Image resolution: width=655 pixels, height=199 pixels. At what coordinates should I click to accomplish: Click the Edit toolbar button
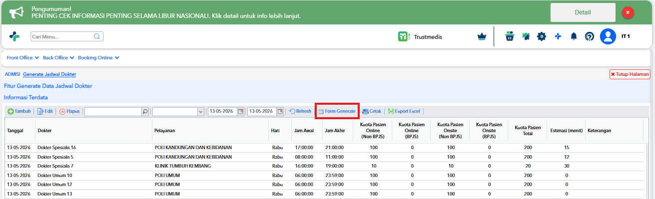45,111
